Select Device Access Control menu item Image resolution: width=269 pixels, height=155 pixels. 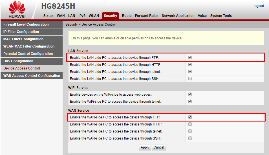[32, 68]
